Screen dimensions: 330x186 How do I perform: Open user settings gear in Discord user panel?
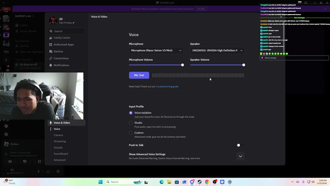(x=58, y=171)
